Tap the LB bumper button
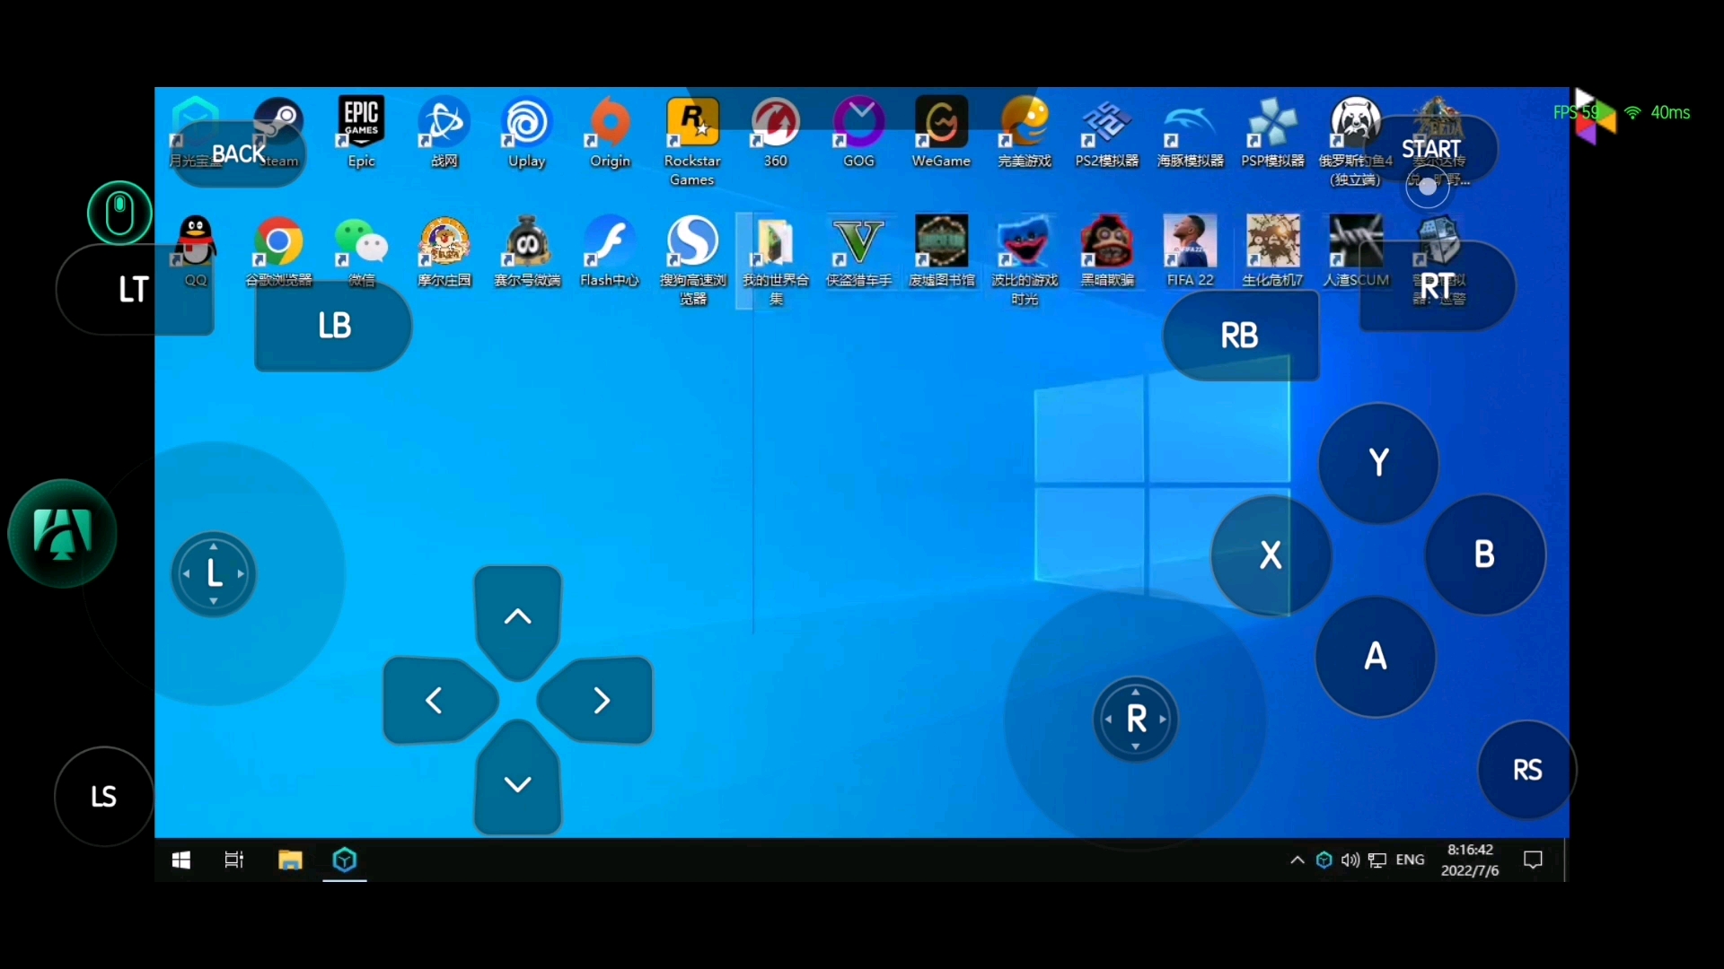The height and width of the screenshot is (969, 1724). (x=334, y=326)
